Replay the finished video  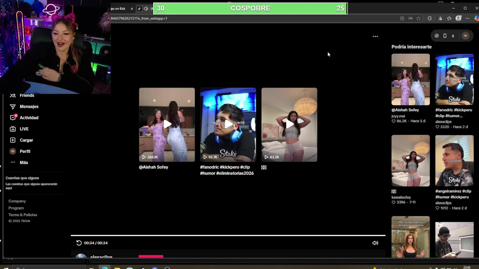point(79,243)
